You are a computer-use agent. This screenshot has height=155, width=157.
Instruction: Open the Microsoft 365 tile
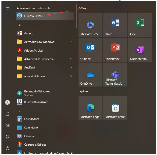90,25
